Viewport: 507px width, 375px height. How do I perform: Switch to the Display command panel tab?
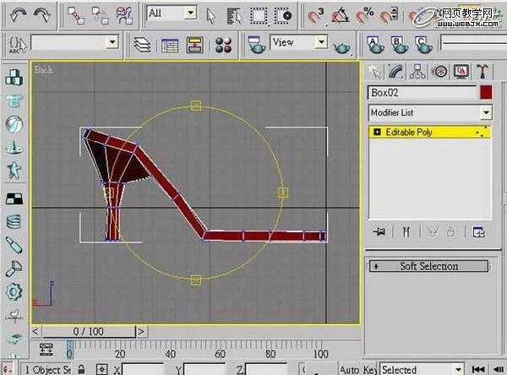point(461,72)
